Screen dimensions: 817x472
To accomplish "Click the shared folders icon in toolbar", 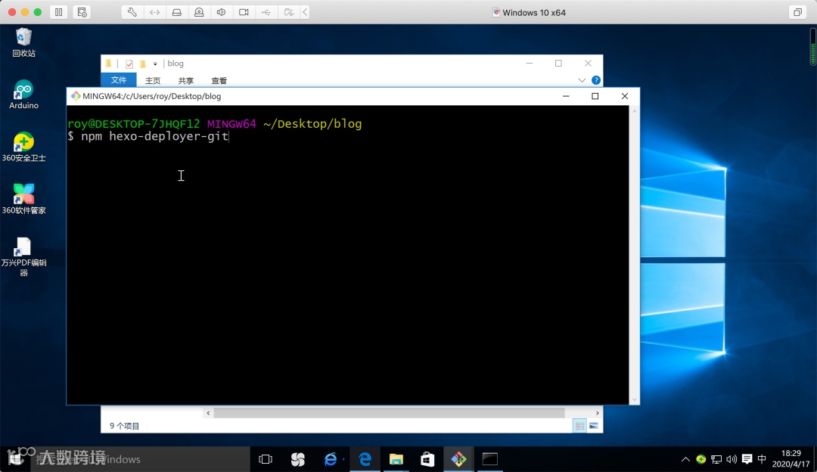I will coord(289,12).
